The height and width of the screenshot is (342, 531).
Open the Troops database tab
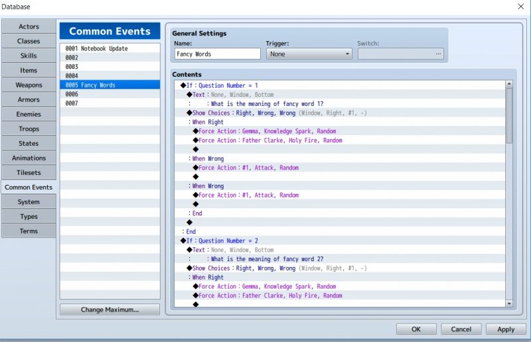tap(29, 129)
